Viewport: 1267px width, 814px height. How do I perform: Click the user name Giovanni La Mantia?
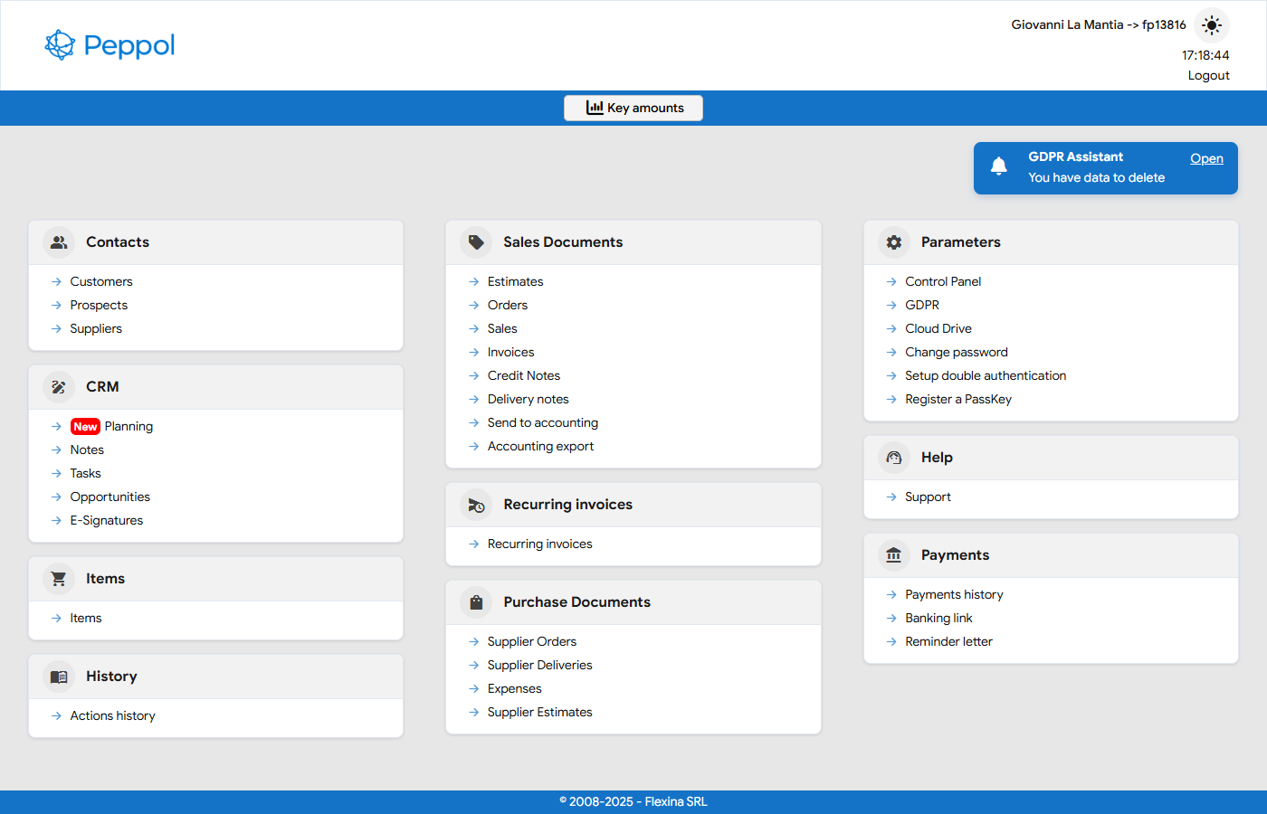tap(1067, 24)
